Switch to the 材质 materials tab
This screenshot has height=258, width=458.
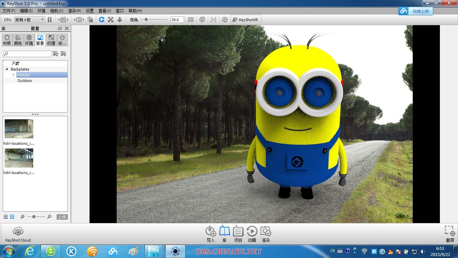click(7, 40)
